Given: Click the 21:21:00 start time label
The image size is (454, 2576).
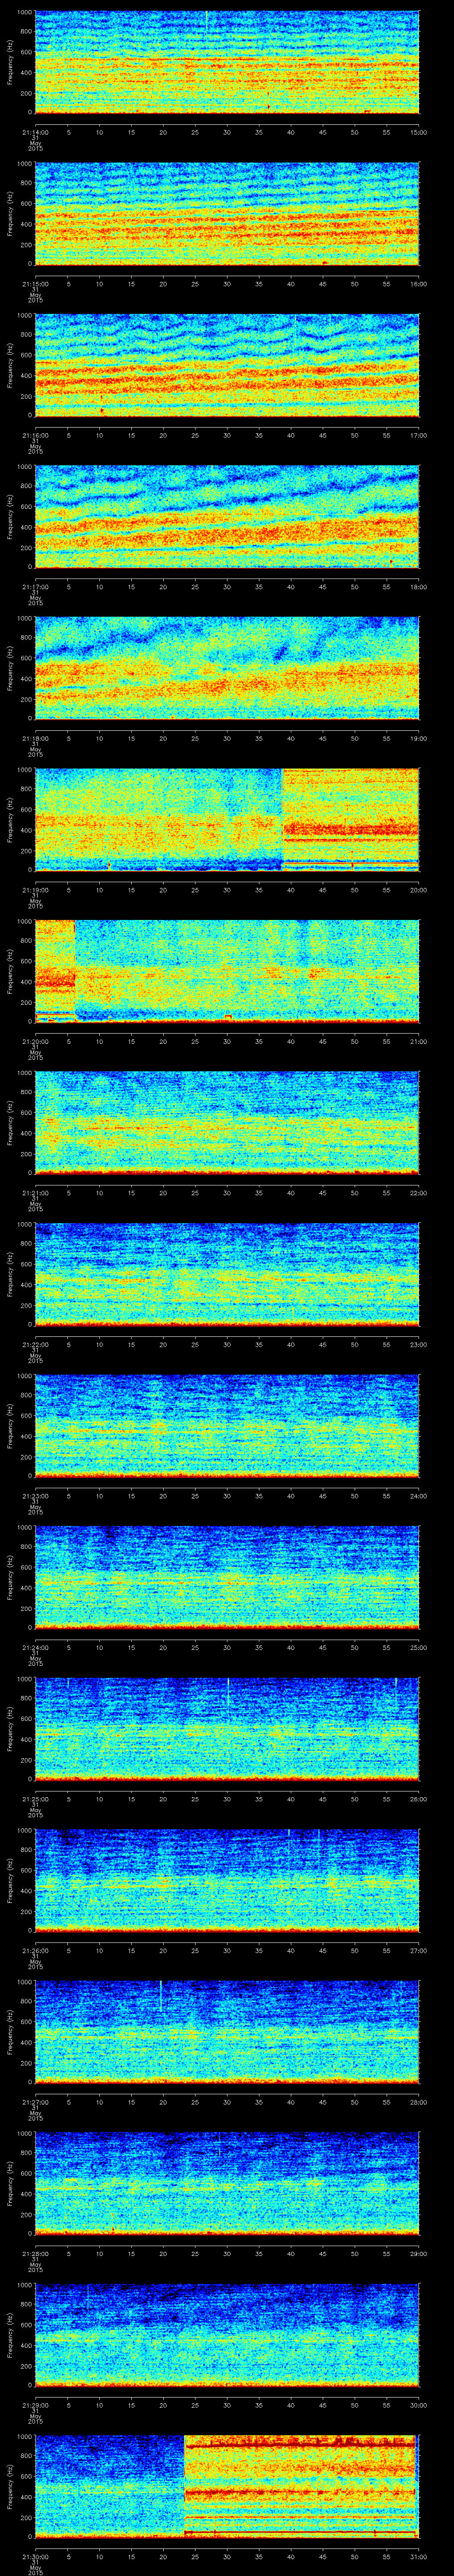Looking at the screenshot, I should click(35, 1193).
